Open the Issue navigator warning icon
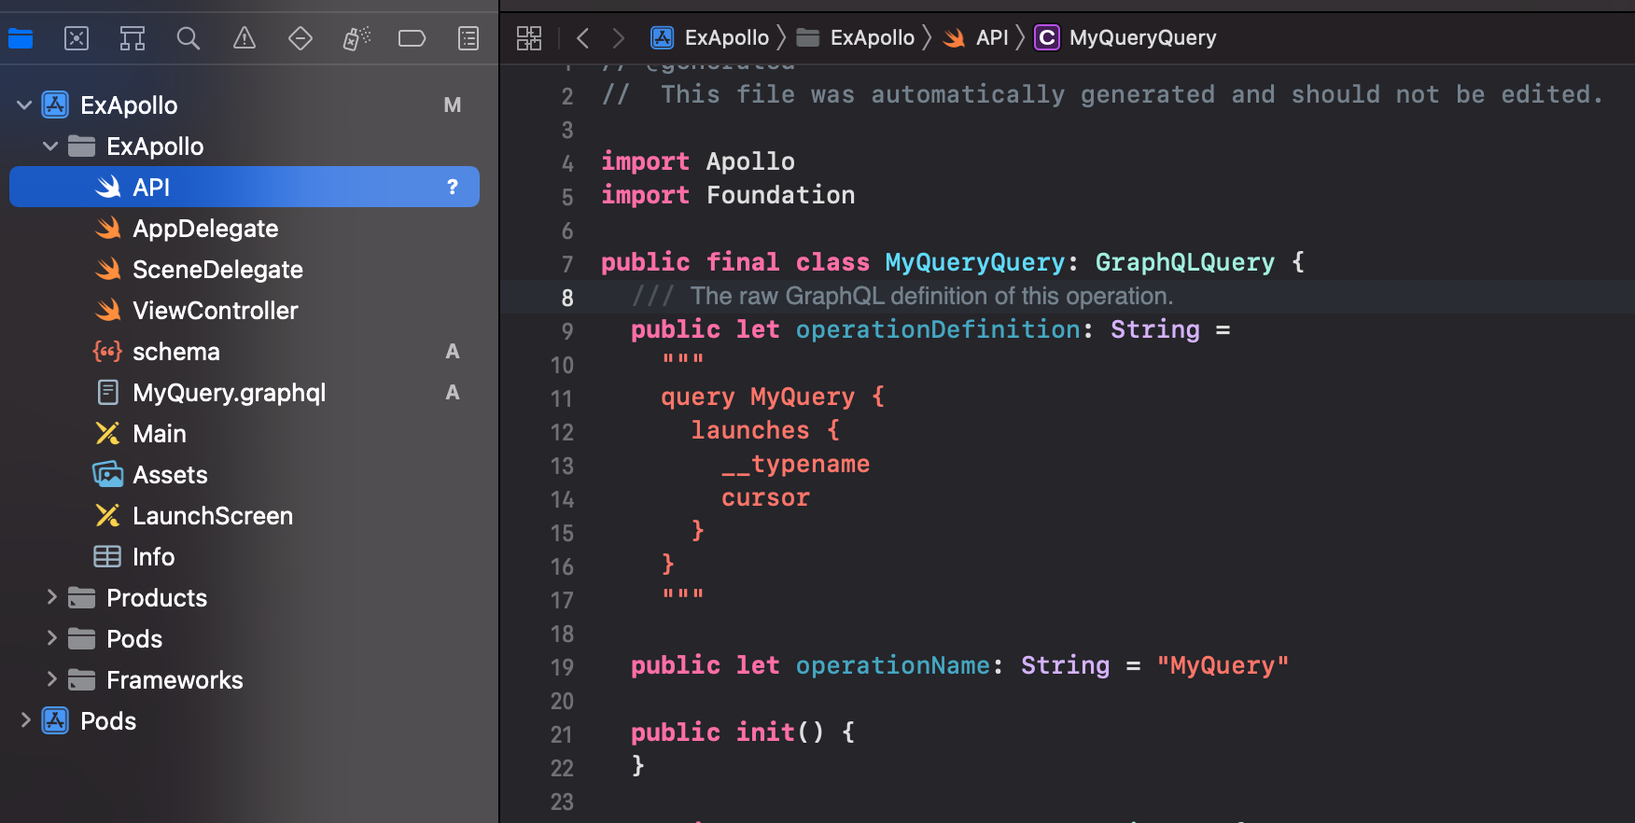 point(245,38)
